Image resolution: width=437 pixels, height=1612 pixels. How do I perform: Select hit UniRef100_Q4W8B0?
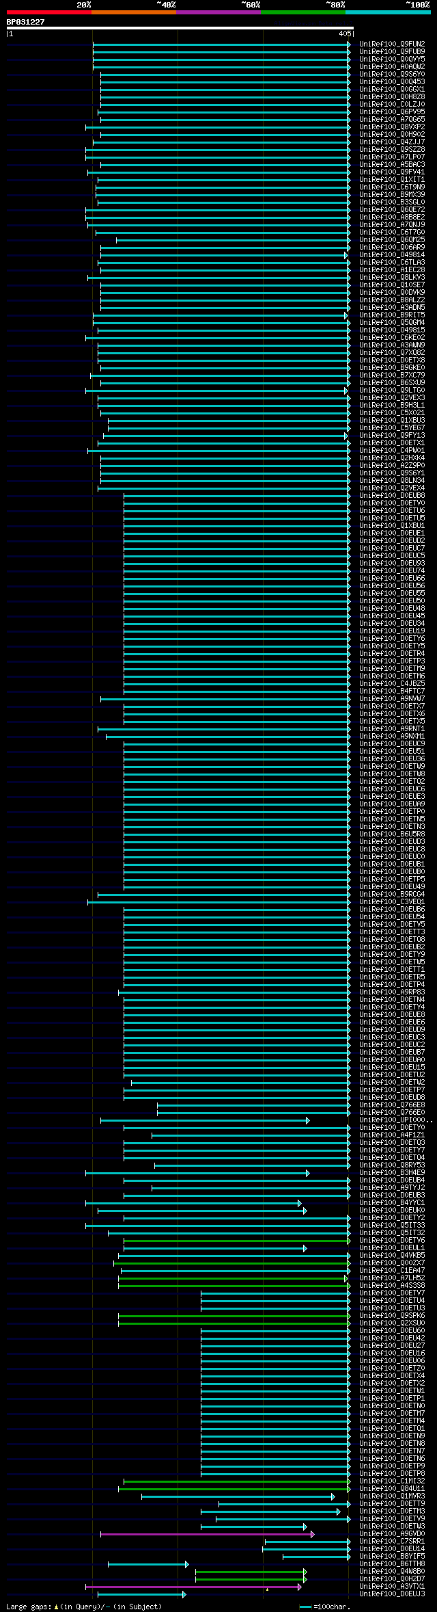pyautogui.click(x=392, y=1572)
